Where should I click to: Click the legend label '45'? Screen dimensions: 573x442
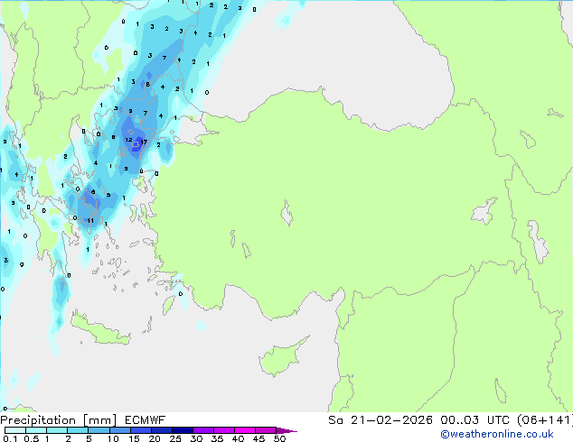coord(258,438)
